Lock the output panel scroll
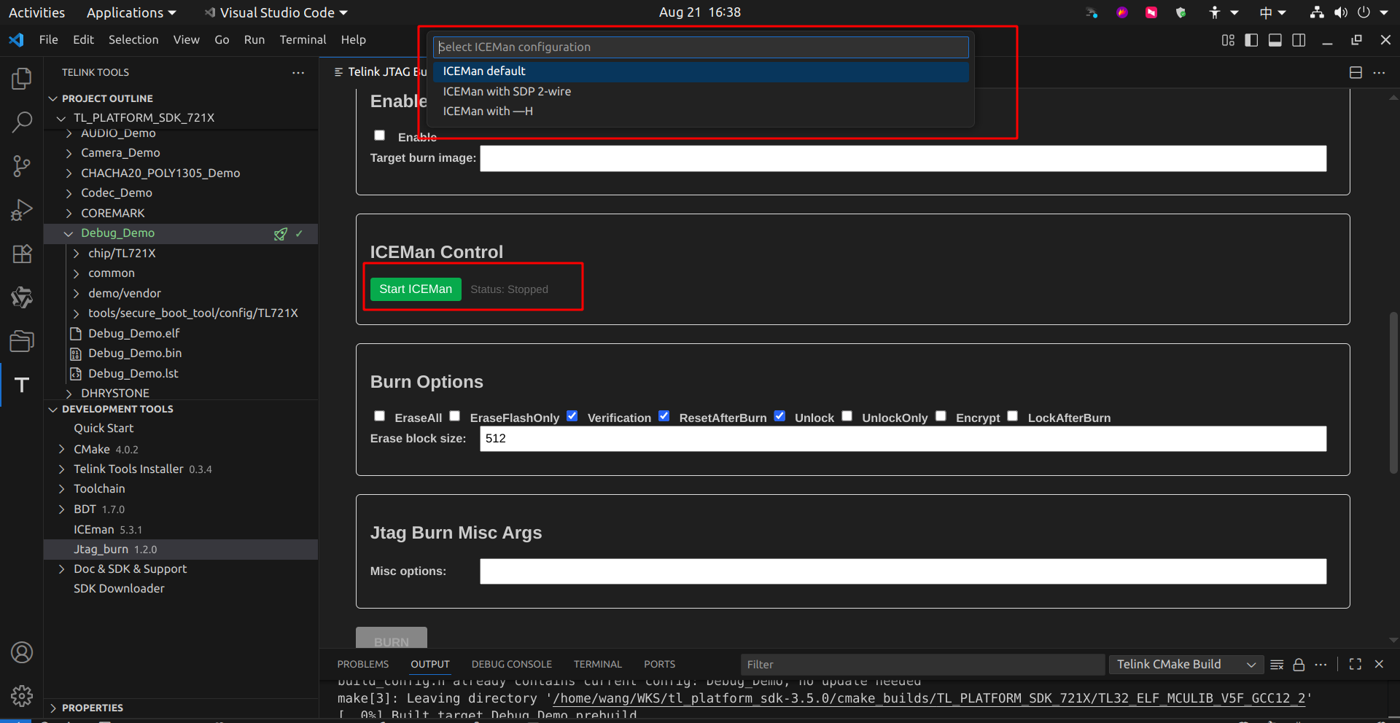 click(x=1299, y=665)
